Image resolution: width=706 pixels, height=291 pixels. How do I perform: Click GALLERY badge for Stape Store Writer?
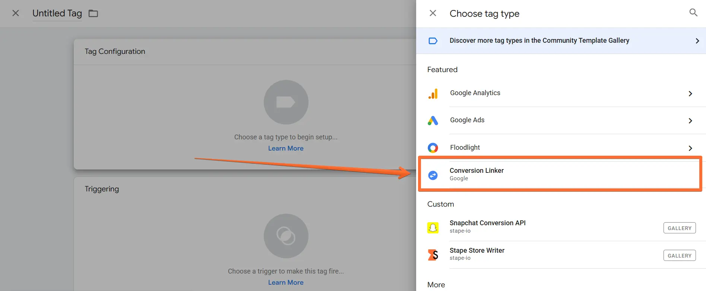(680, 256)
